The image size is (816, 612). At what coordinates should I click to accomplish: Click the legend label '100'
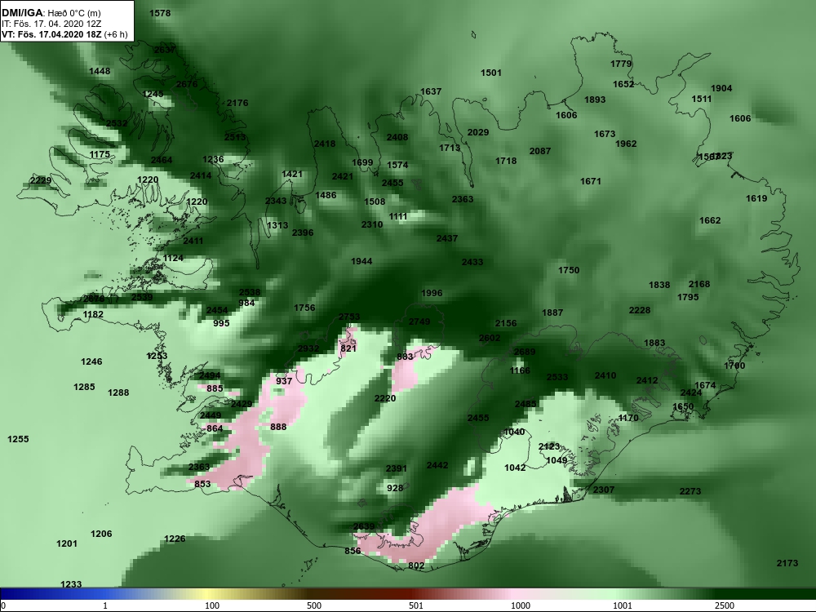click(212, 605)
